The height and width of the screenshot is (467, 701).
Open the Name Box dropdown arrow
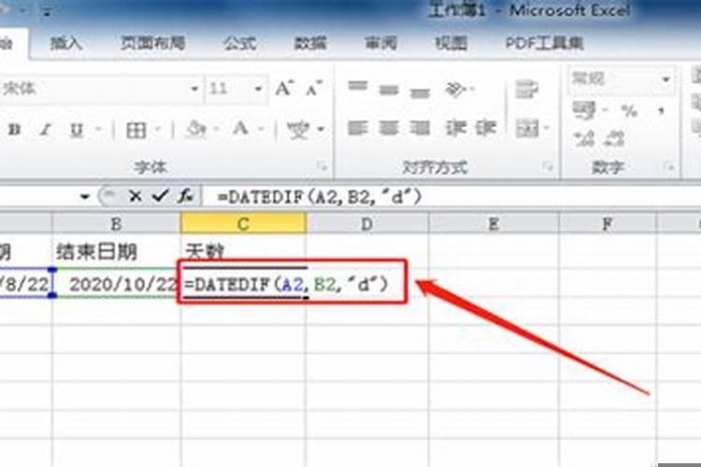[84, 196]
